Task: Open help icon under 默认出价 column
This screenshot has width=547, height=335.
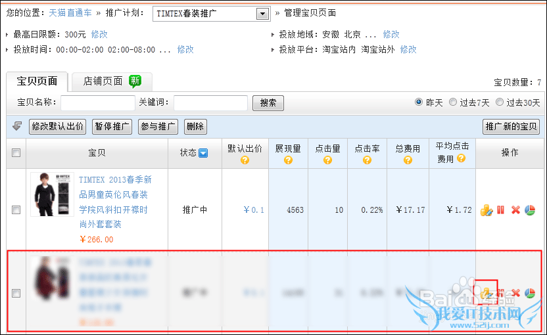Action: (x=245, y=160)
